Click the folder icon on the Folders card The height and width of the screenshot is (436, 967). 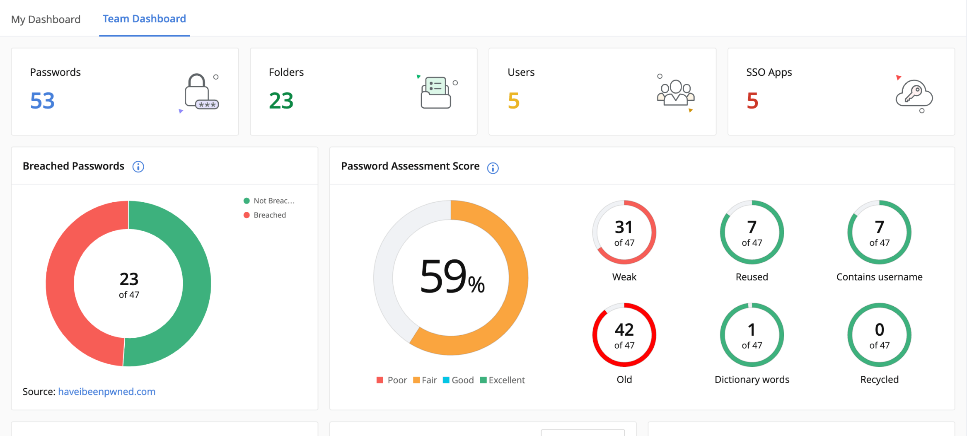coord(435,92)
